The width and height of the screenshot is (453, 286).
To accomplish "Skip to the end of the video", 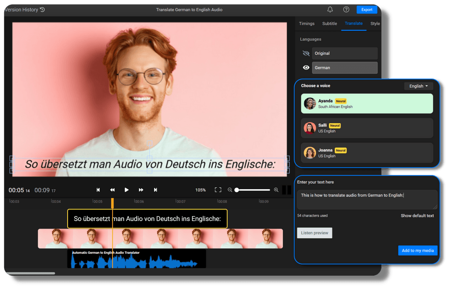I will pos(156,190).
